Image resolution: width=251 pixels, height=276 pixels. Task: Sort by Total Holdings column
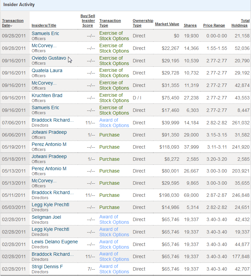(240, 23)
